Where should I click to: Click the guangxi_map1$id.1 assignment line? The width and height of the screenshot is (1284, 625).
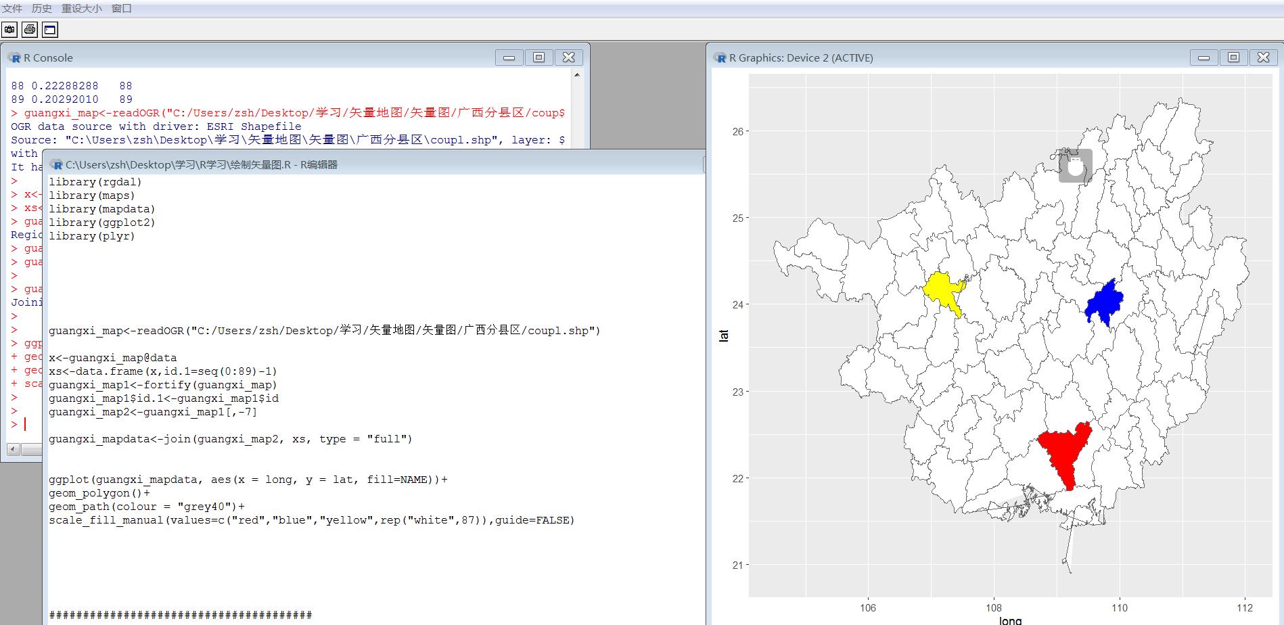[x=164, y=398]
